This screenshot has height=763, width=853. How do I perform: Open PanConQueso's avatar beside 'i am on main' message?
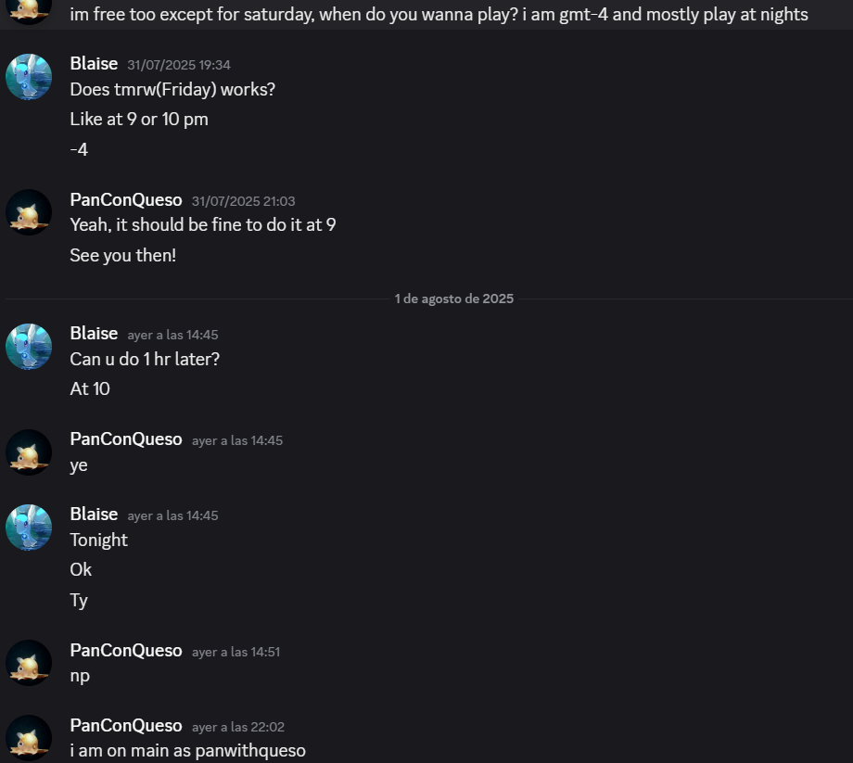[x=29, y=738]
